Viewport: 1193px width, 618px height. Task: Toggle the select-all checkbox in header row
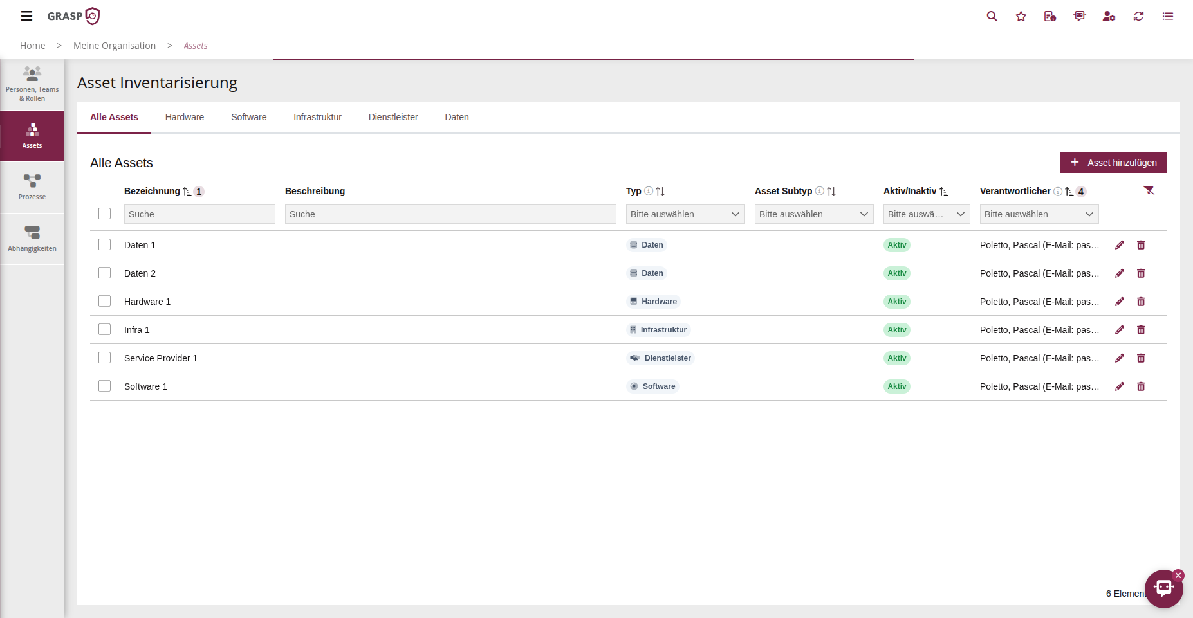[104, 214]
